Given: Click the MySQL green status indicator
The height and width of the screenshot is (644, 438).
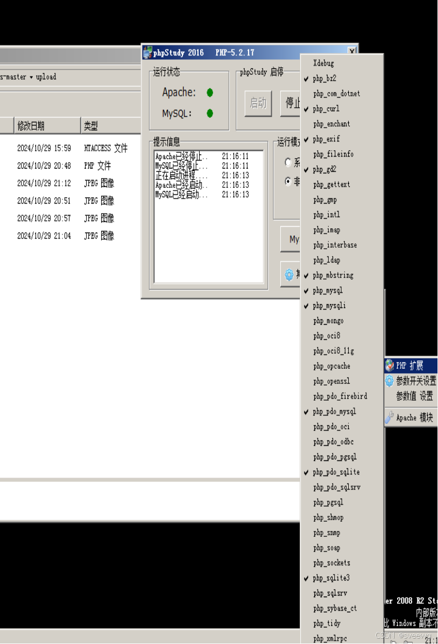Looking at the screenshot, I should pos(210,113).
